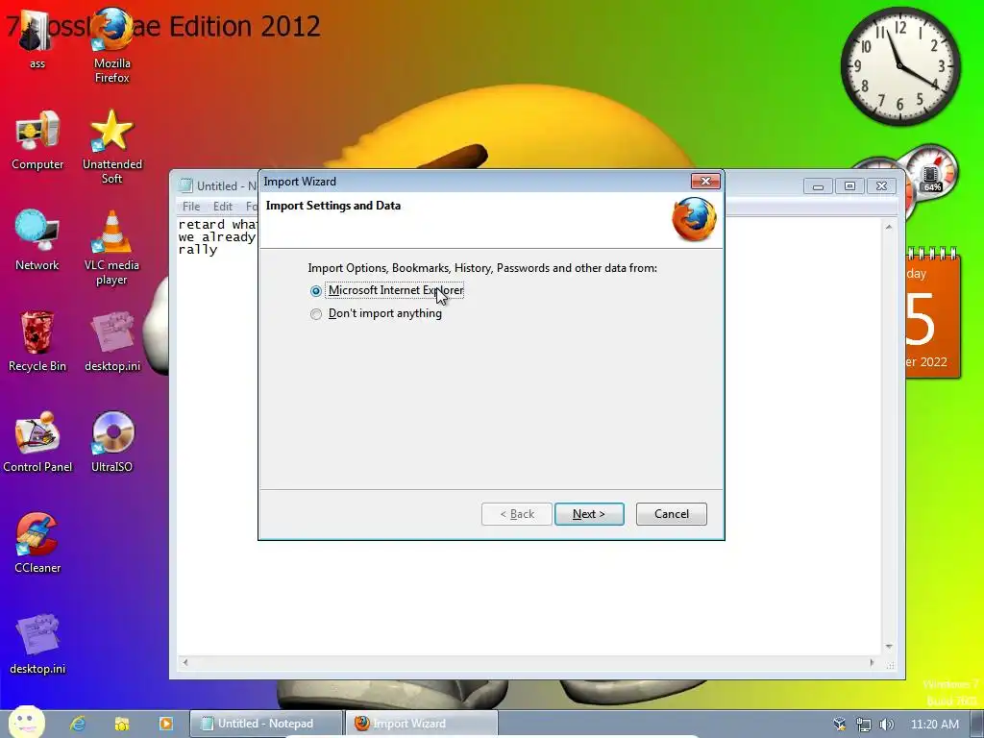Click the word 'rally' in Notepad text
Screen dimensions: 984x738
[198, 250]
